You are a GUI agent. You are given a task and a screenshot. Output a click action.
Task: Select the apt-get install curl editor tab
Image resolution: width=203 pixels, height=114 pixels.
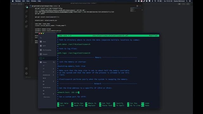point(45,6)
